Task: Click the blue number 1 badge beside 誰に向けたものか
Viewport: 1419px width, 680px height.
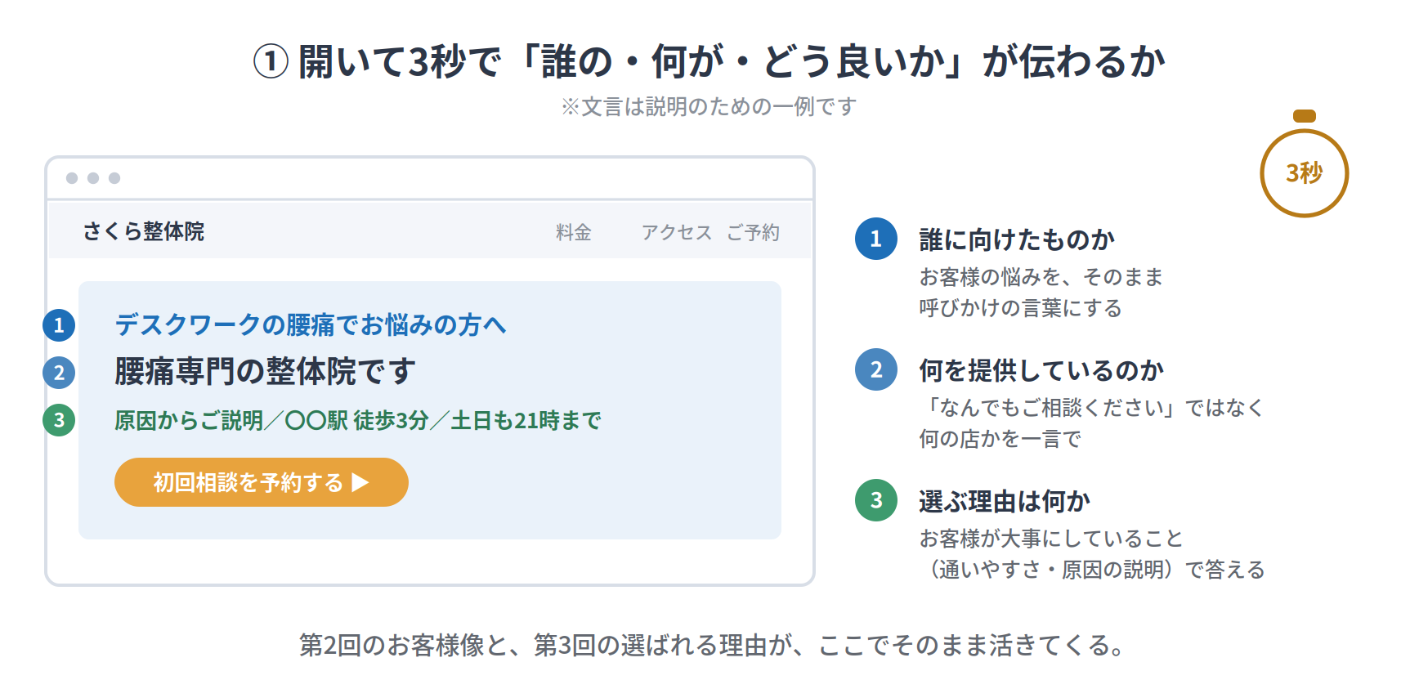Action: [x=876, y=239]
